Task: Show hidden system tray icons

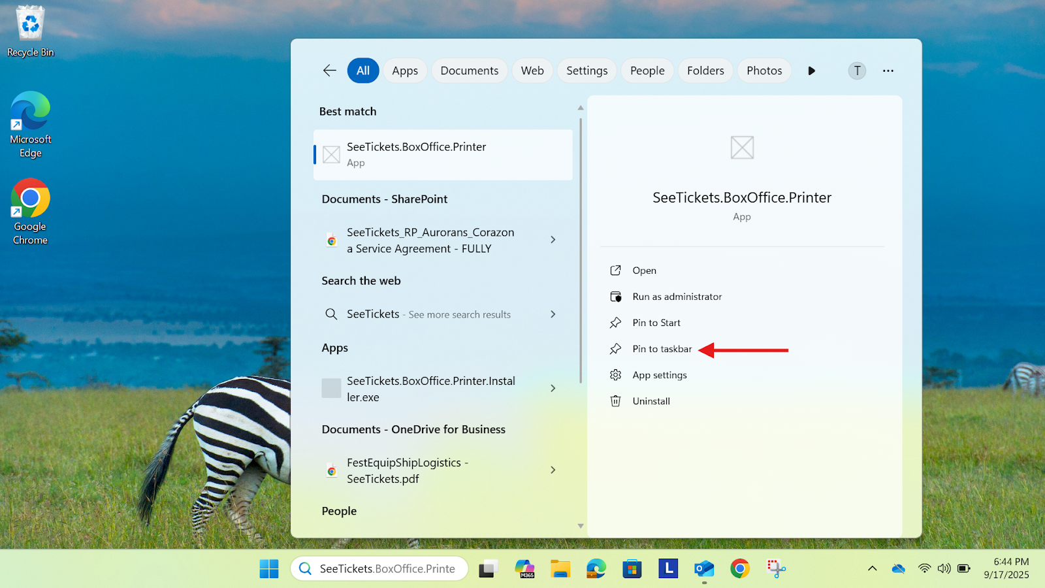Action: 872,568
